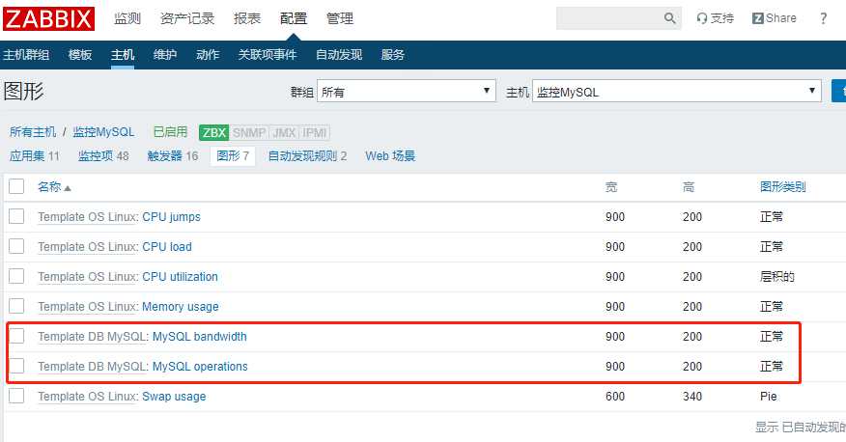Open the 管理 top menu
Image resolution: width=846 pixels, height=442 pixels.
[340, 19]
